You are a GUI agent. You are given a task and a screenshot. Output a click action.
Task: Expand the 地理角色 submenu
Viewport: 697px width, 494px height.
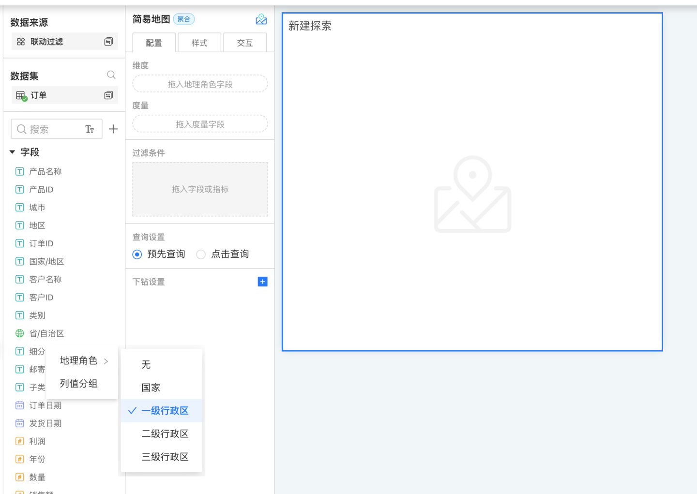[x=83, y=361]
